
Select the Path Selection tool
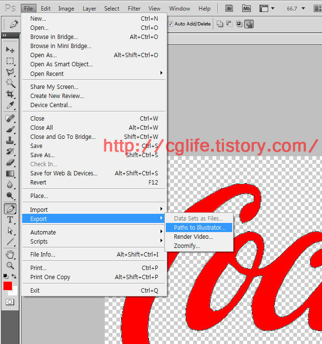(10, 231)
